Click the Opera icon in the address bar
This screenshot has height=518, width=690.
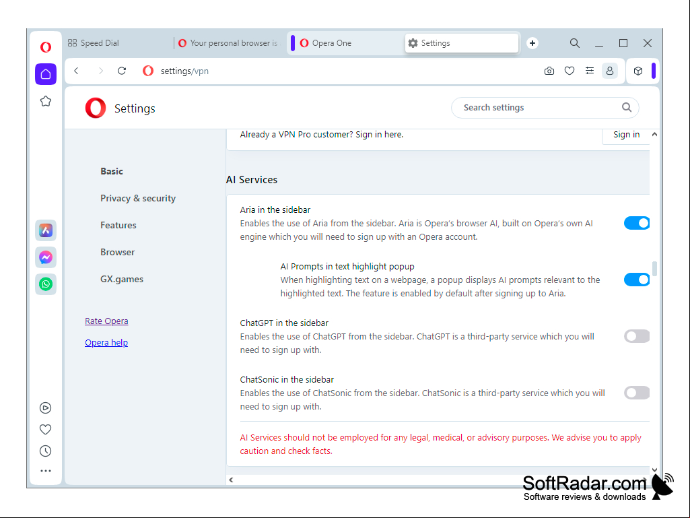click(x=148, y=71)
